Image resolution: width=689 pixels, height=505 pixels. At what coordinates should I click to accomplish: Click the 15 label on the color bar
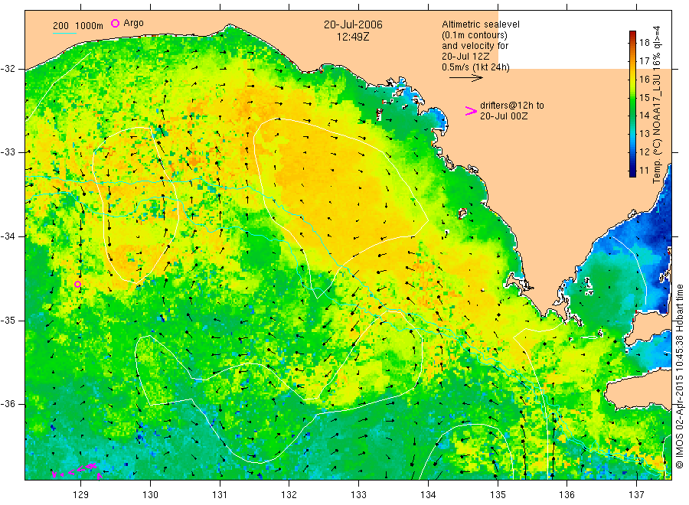click(644, 97)
